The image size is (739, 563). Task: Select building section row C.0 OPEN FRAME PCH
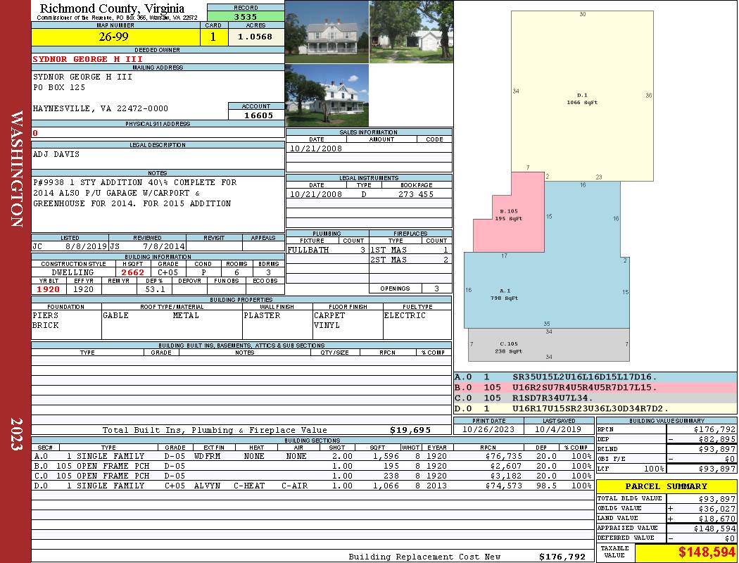(x=312, y=476)
